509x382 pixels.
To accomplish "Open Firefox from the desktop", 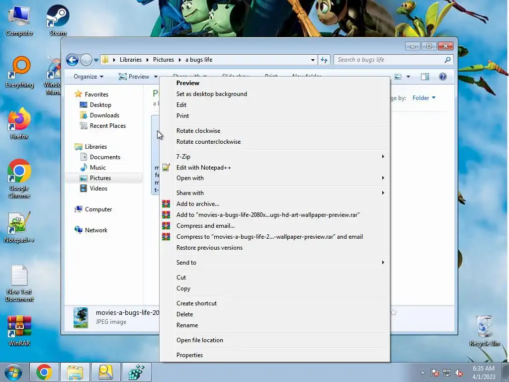I will click(19, 123).
